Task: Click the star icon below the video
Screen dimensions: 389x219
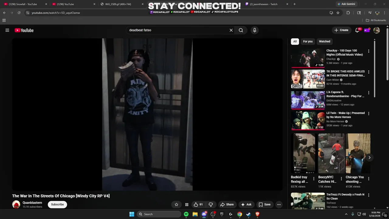Action: tap(176, 204)
